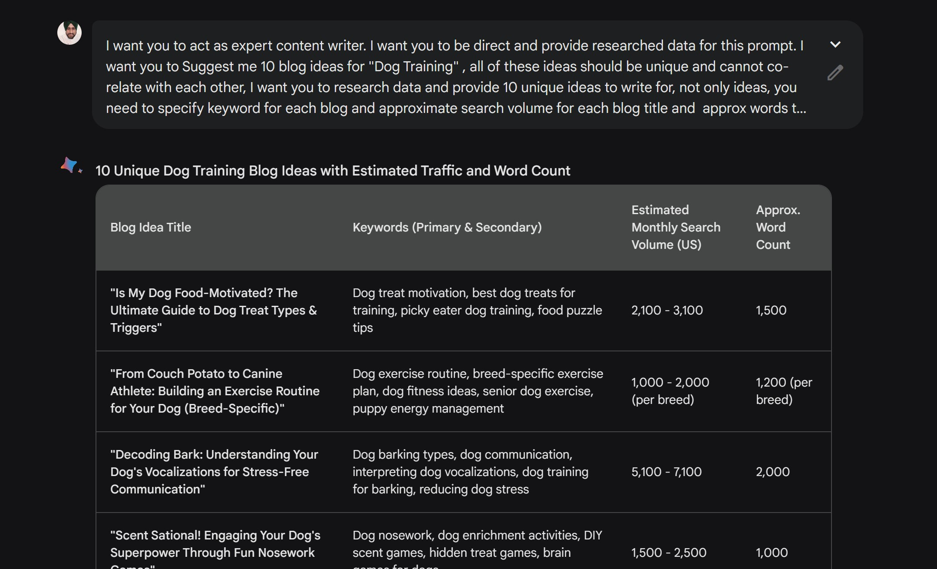Click the "2,100 - 3,100" search volume cell

point(667,310)
